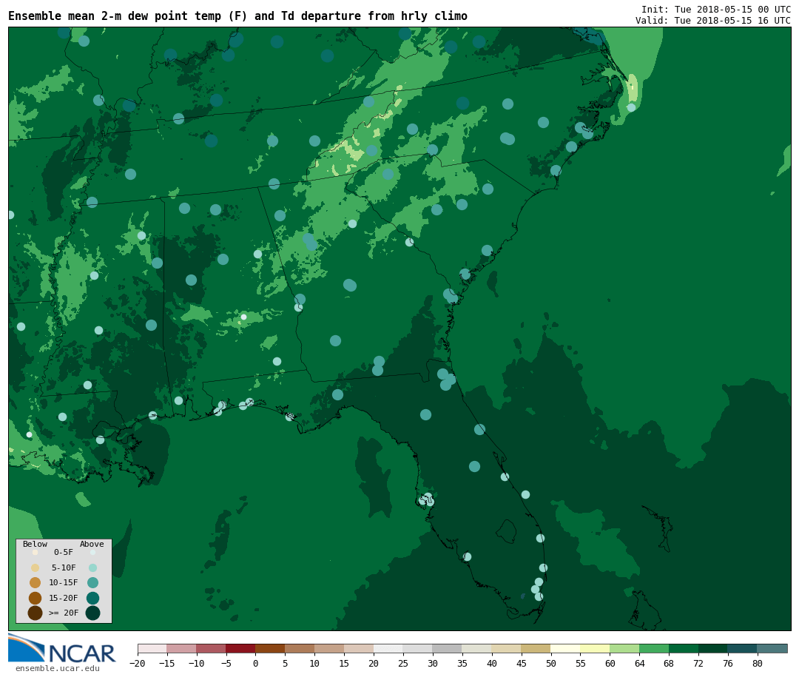
Task: Click the '>= 20F' legend label
Action: pyautogui.click(x=64, y=613)
